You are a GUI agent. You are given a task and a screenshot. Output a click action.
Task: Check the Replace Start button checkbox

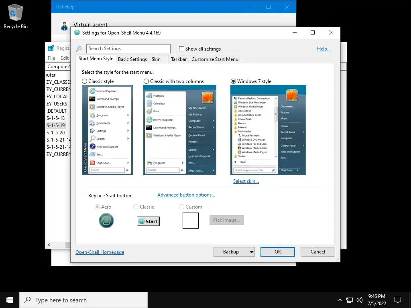(x=84, y=196)
